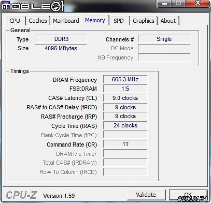Screen dimensions: 211x203
Task: Click the 1:5 FSB:DRAM ratio value
Action: 125,89
